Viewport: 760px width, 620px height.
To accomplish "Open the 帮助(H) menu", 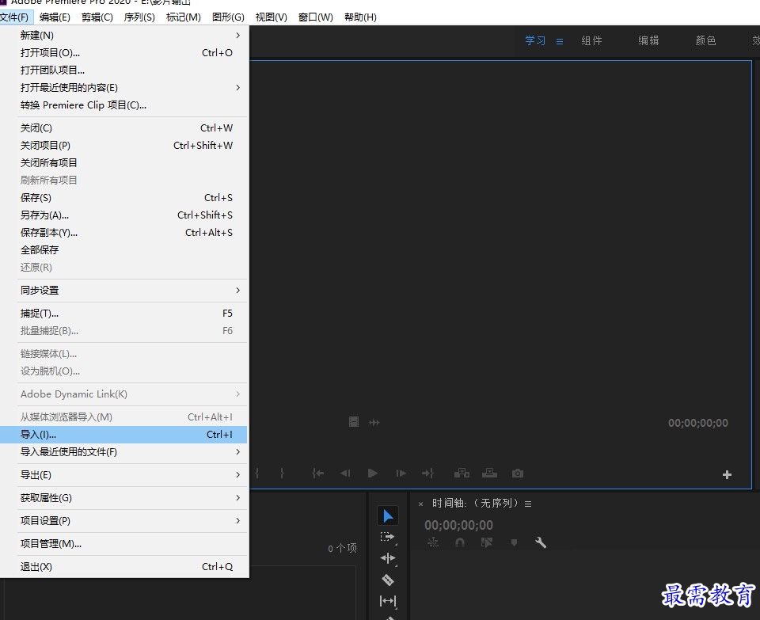I will [x=360, y=17].
